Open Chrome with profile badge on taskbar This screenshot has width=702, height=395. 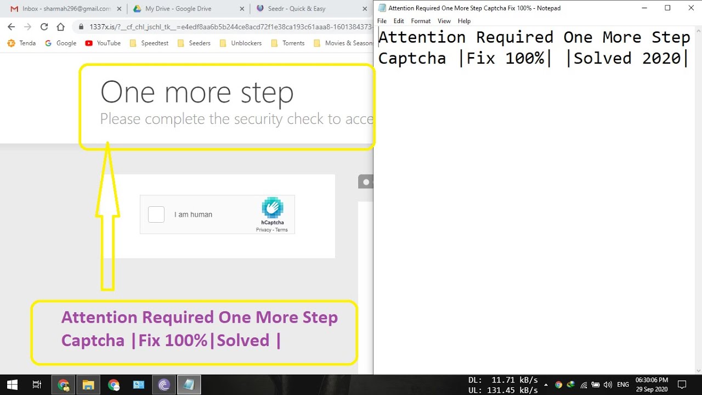tap(64, 385)
